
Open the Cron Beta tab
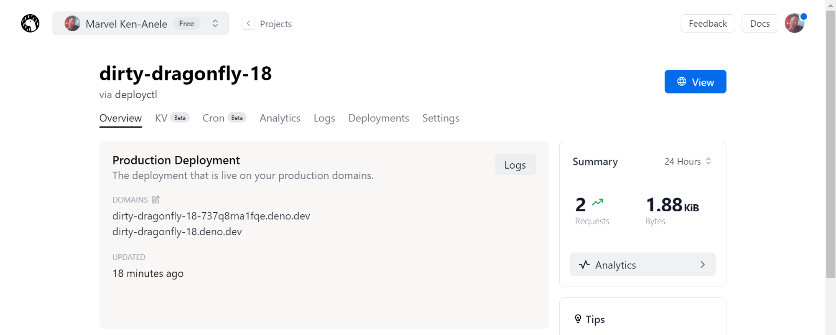coord(224,118)
